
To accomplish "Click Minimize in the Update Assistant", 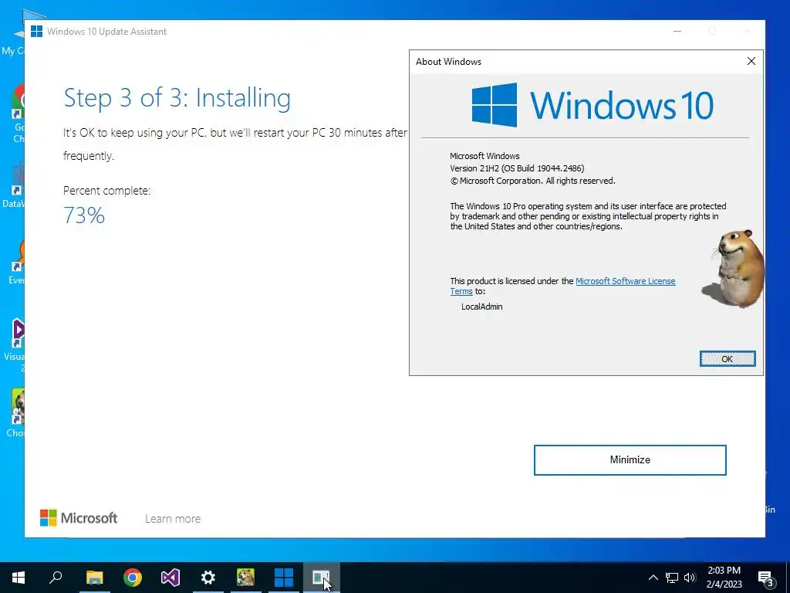I will click(x=630, y=459).
